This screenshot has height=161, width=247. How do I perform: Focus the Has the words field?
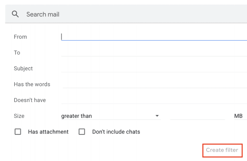(x=154, y=84)
